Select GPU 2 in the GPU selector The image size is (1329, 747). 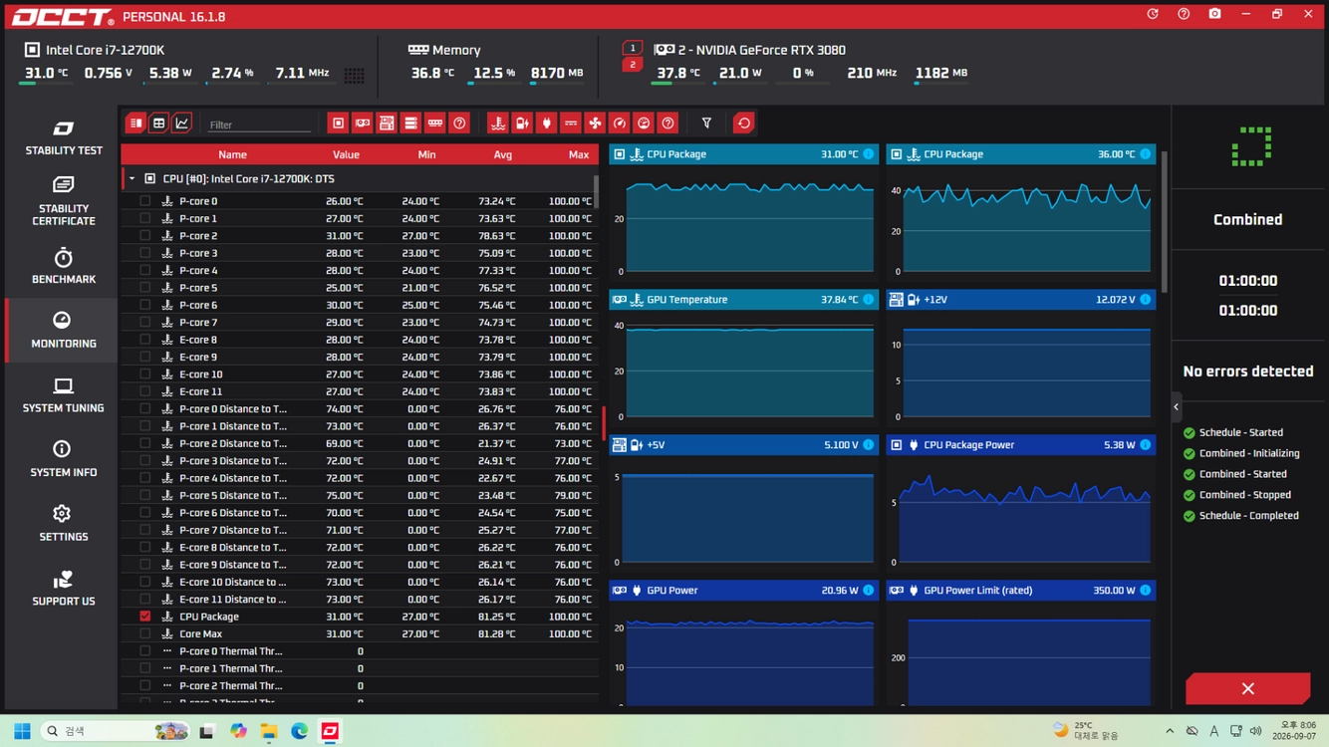point(632,65)
